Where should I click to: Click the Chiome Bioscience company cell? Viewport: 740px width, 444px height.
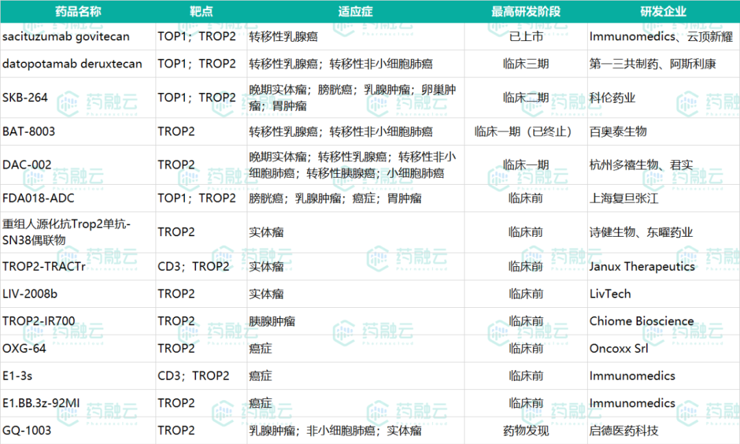click(x=663, y=322)
